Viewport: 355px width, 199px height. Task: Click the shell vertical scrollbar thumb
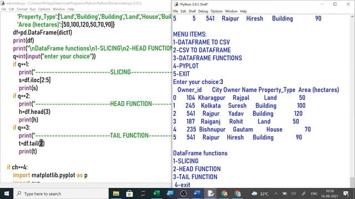(x=352, y=182)
